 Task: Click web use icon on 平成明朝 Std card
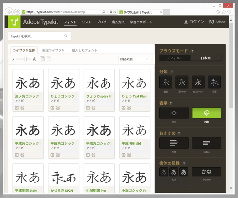[x=123, y=155]
